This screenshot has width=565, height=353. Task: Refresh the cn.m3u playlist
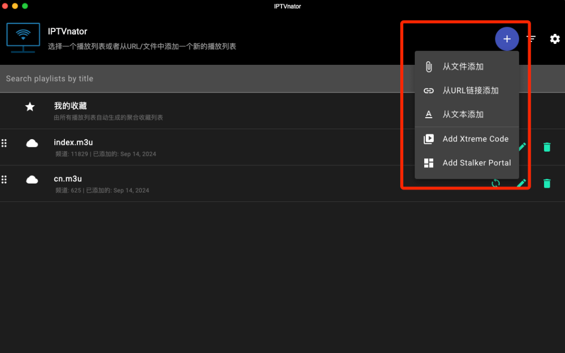pyautogui.click(x=496, y=184)
